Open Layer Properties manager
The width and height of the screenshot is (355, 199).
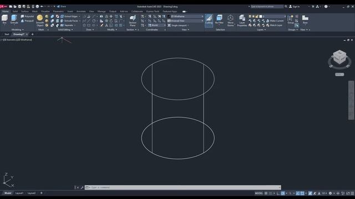pyautogui.click(x=242, y=20)
